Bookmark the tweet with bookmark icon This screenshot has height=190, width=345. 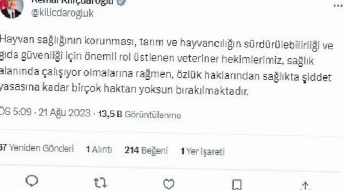tap(237, 185)
